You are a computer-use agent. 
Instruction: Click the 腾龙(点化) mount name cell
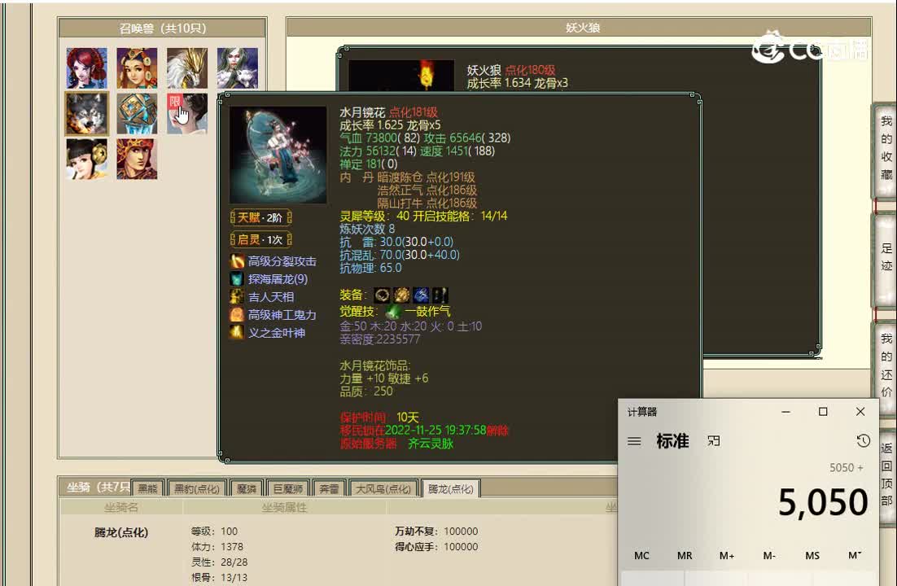[x=121, y=532]
